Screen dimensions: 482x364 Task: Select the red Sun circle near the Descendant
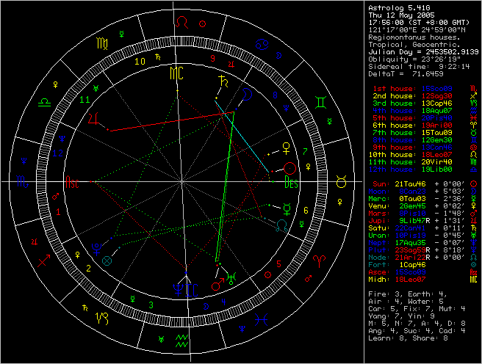(x=289, y=168)
